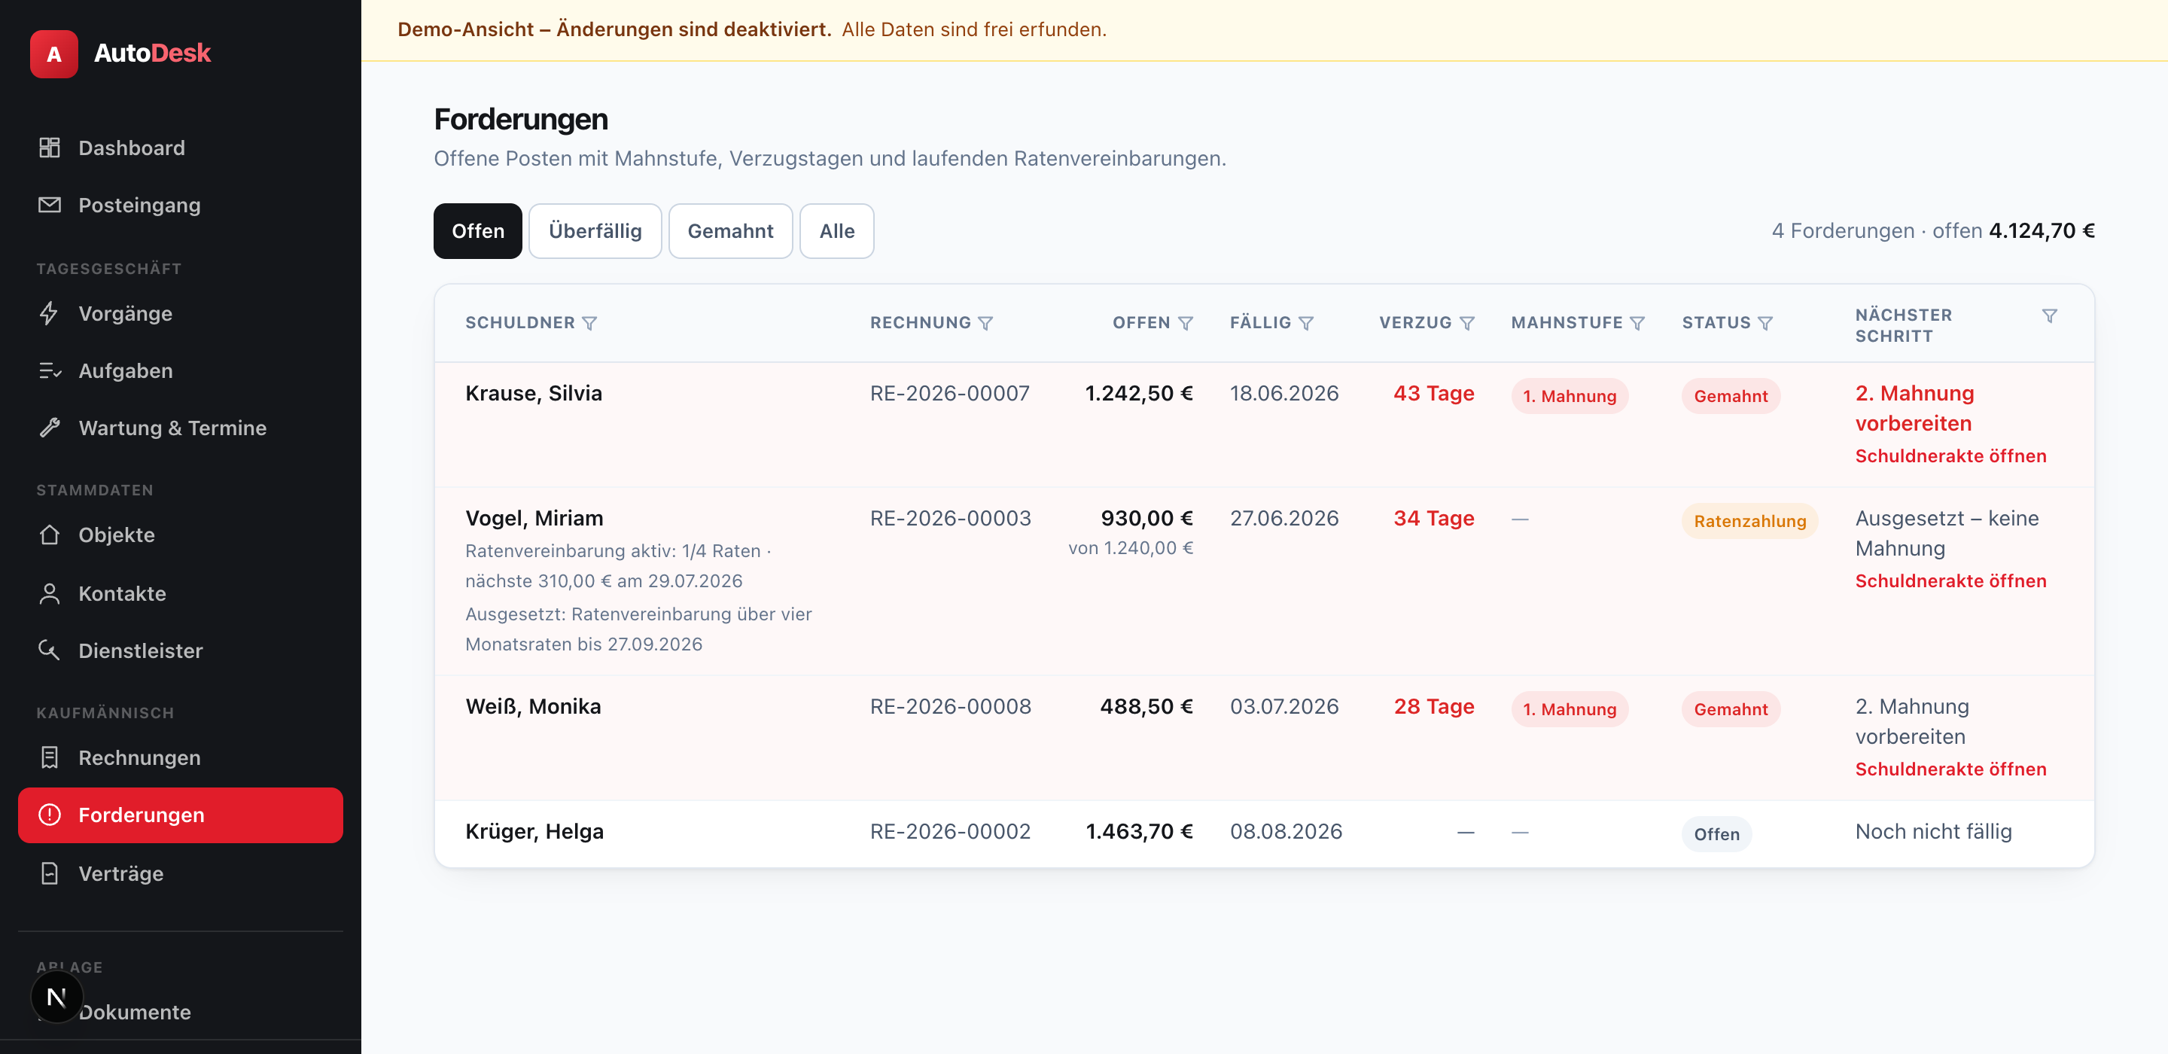Click the Wartung & Termine wrench icon
The image size is (2168, 1054).
click(x=50, y=428)
